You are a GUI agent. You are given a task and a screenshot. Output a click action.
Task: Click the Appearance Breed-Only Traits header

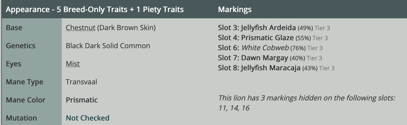[x=95, y=10]
